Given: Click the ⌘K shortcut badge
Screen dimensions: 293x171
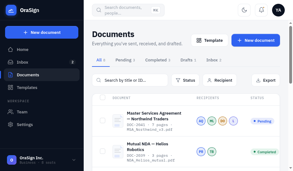Looking at the screenshot, I should click(x=155, y=10).
